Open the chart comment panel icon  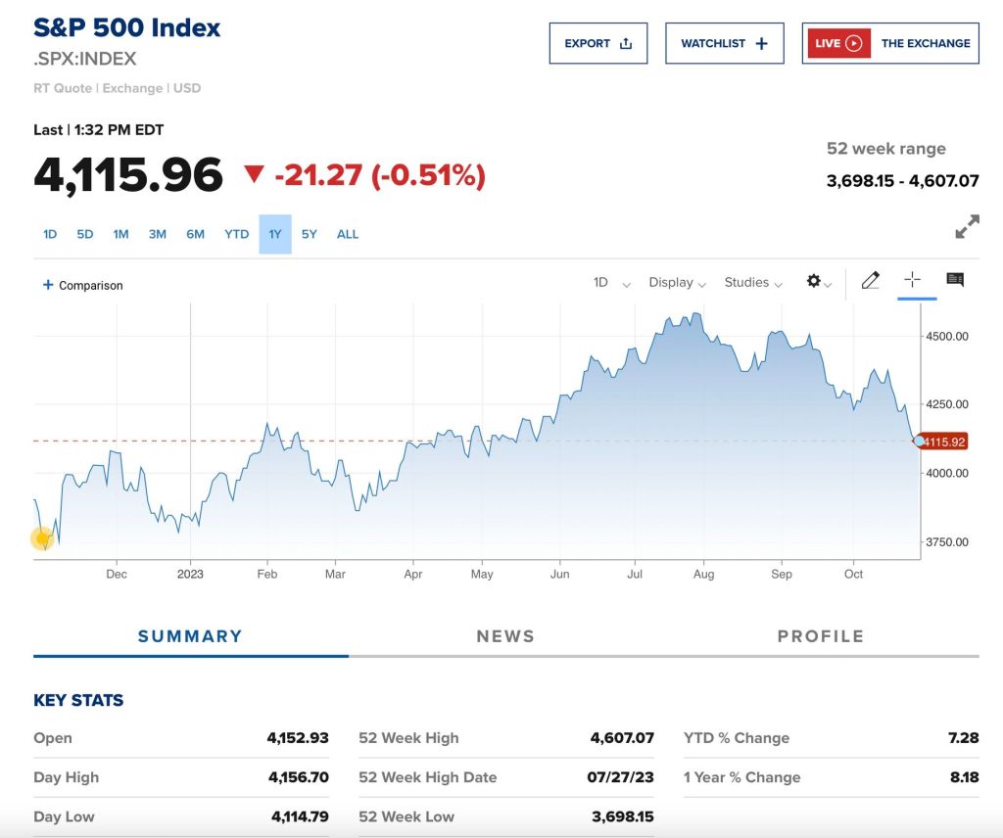click(x=955, y=280)
